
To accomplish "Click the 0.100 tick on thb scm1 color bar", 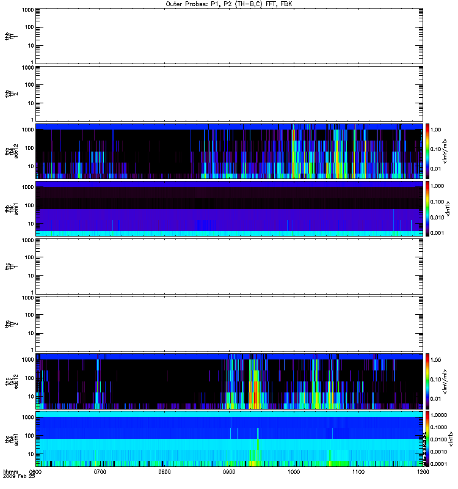I will pos(437,202).
